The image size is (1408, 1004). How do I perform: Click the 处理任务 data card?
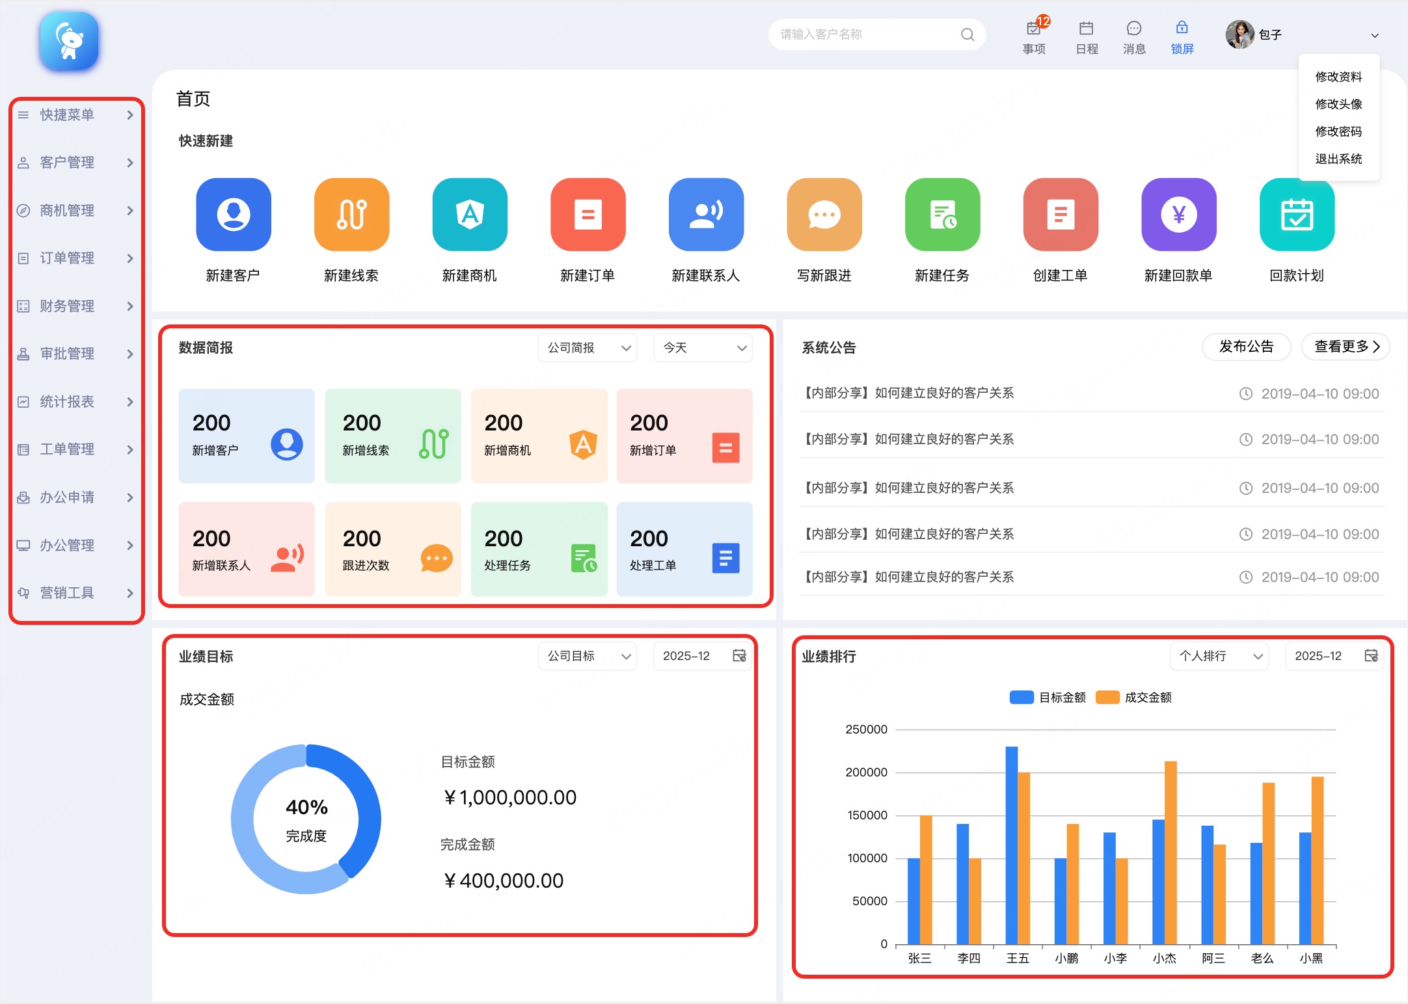point(539,549)
